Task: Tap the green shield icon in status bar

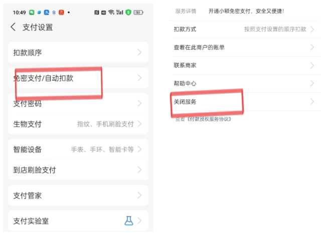Action: (x=128, y=12)
